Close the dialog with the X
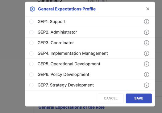Image resolution: width=162 pixels, height=113 pixels. click(148, 9)
